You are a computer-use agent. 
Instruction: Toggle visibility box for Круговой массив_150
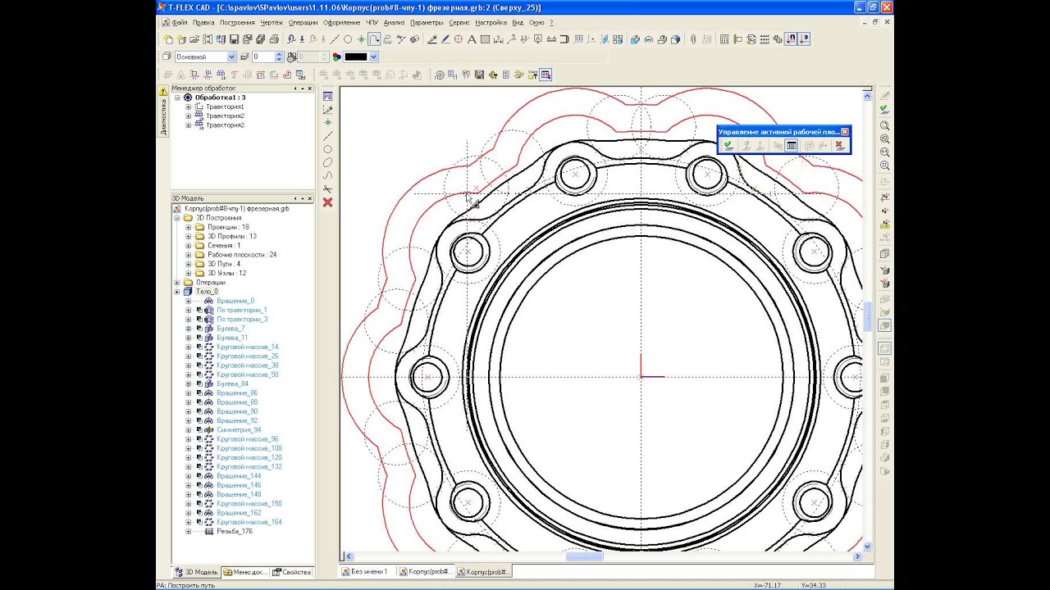[199, 504]
